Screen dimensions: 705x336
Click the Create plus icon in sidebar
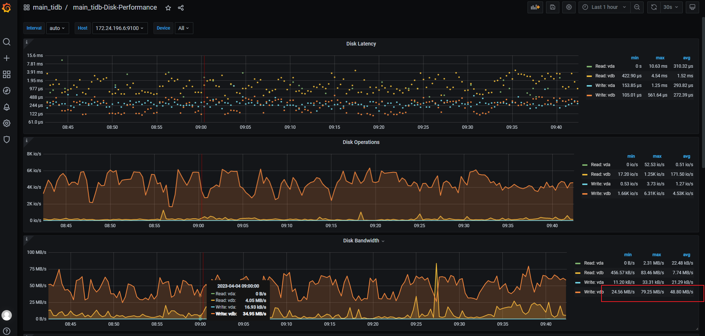(x=7, y=58)
